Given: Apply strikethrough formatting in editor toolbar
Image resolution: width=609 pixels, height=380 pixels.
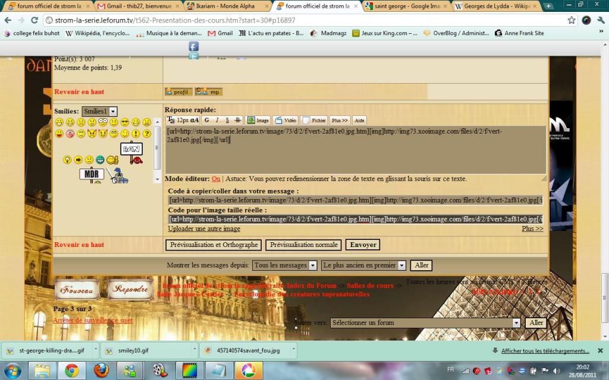Looking at the screenshot, I should [238, 120].
